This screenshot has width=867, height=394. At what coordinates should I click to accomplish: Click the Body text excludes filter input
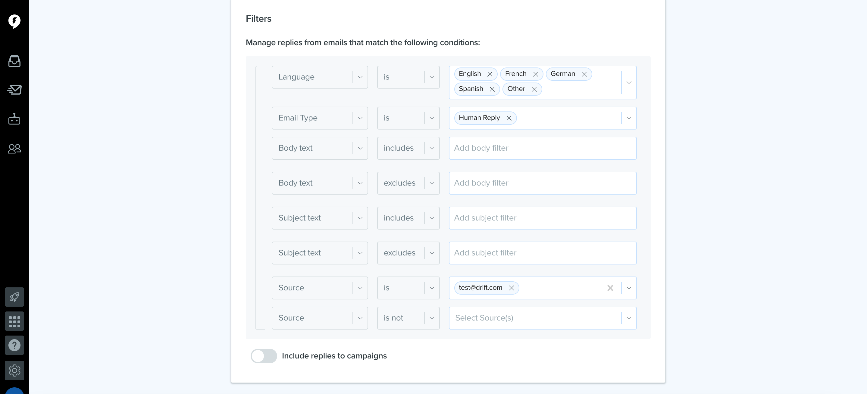[542, 183]
